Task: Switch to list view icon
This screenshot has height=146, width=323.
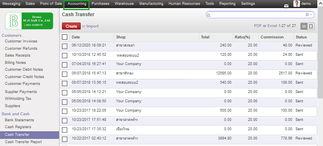Action: (x=304, y=26)
